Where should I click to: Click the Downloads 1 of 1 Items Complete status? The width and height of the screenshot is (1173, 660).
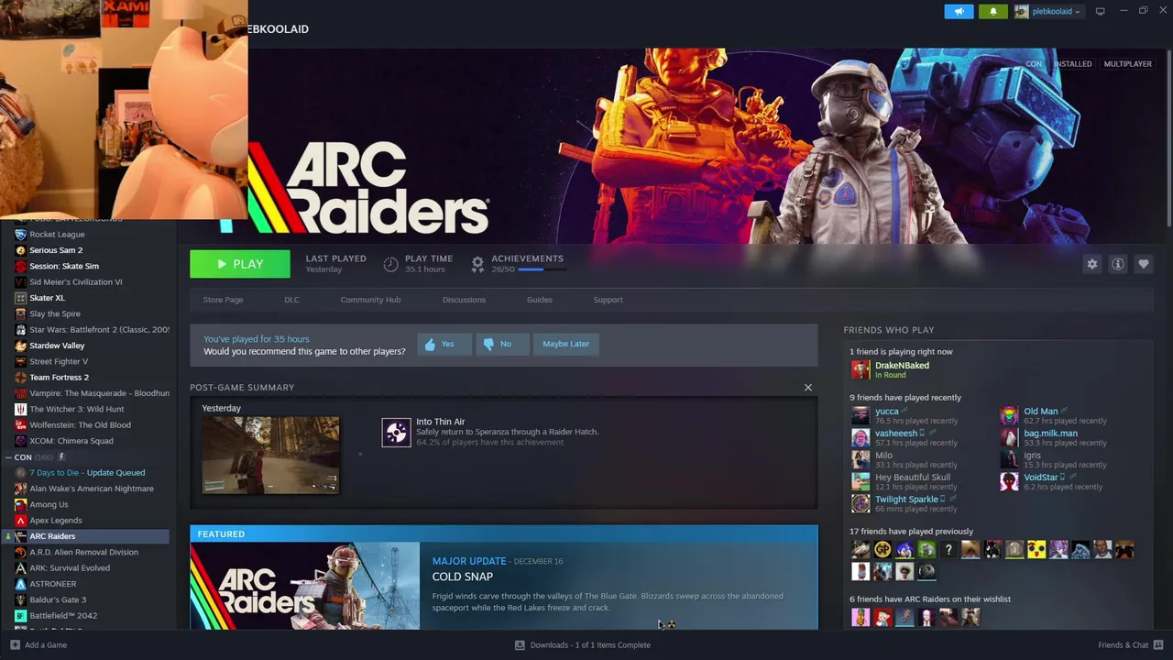[x=590, y=644]
